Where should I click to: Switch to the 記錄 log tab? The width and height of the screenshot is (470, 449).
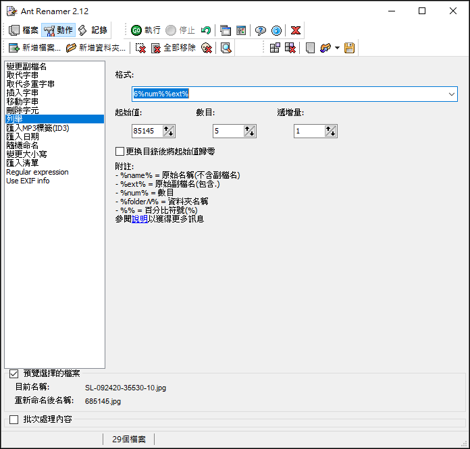93,30
